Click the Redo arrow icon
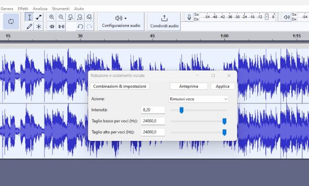309x186 pixels. [89, 26]
